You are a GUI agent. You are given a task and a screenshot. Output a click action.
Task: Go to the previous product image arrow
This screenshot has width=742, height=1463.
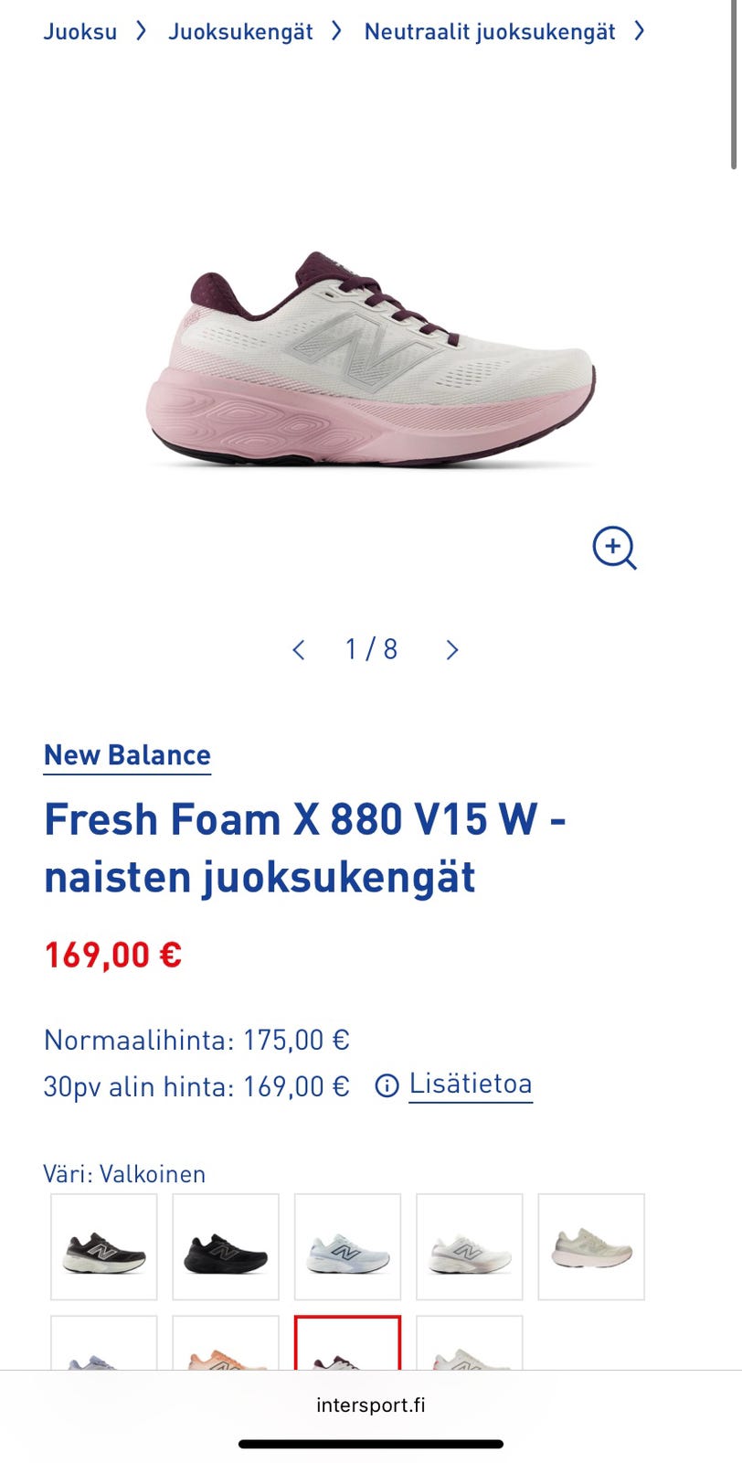point(298,650)
